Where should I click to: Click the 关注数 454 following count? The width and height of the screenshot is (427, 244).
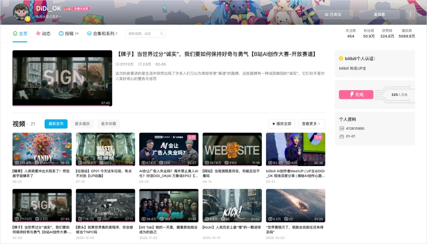[x=351, y=34]
